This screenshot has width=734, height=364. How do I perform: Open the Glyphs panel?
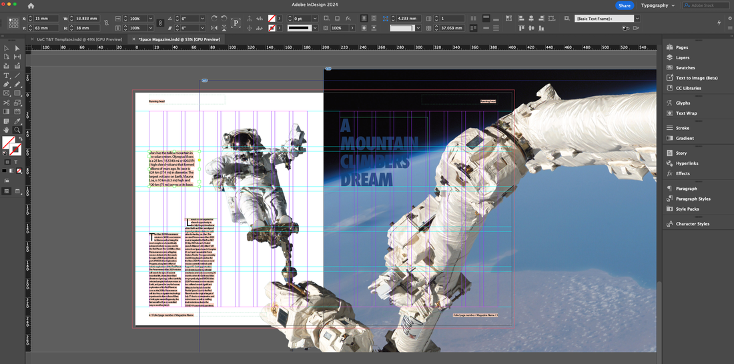pyautogui.click(x=683, y=103)
